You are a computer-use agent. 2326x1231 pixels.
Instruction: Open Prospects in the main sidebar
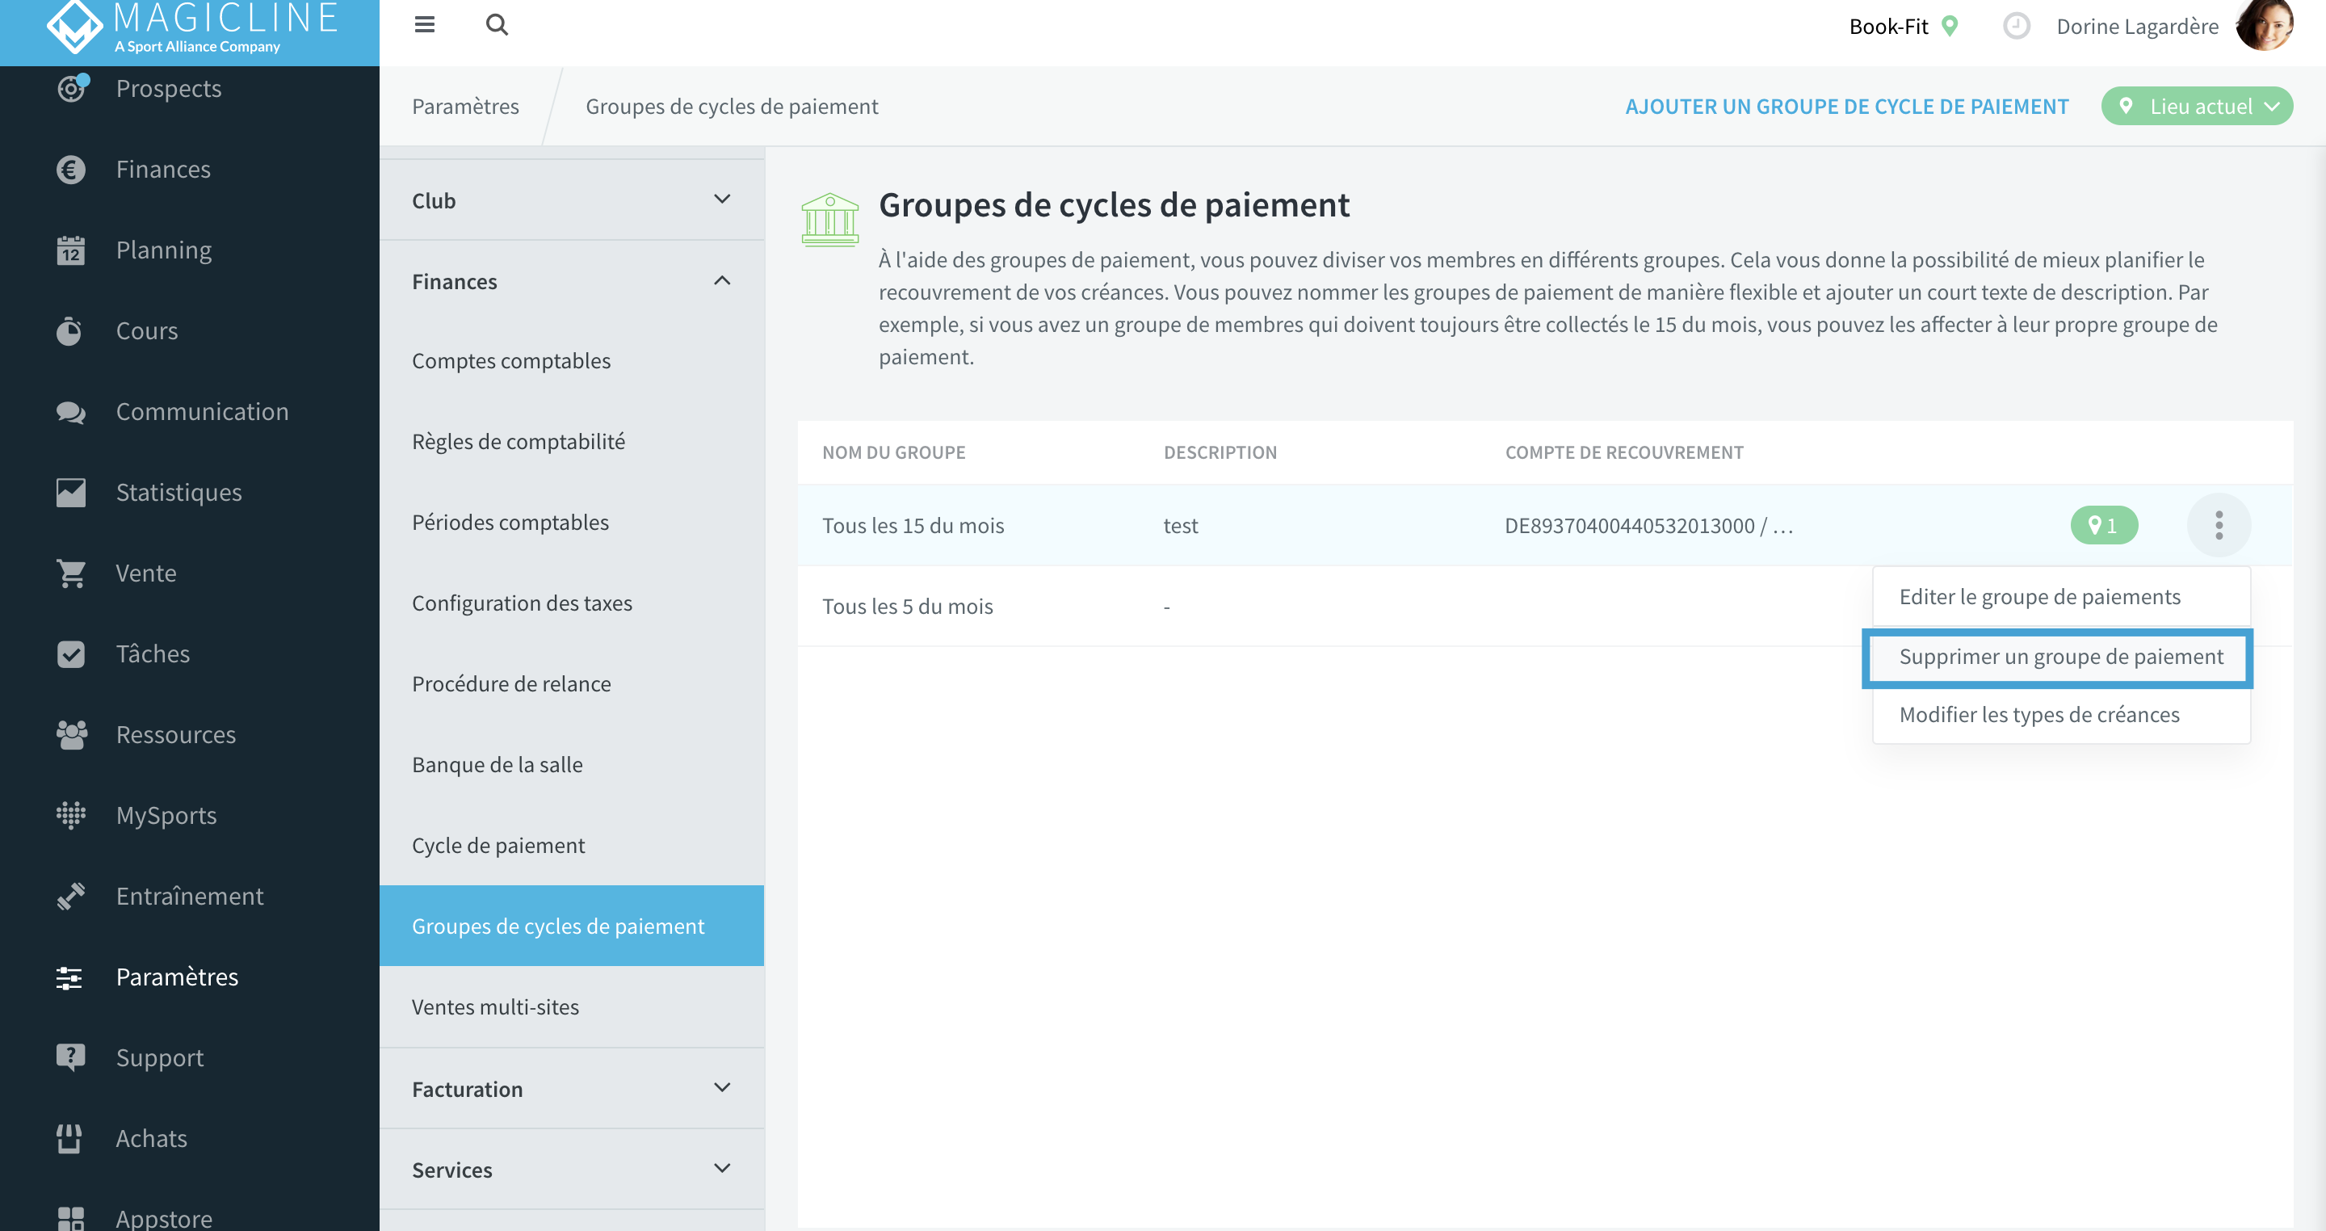click(169, 89)
